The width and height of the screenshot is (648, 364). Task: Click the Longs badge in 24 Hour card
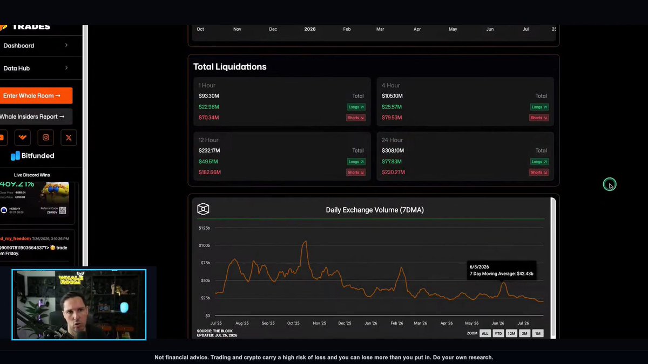coord(539,162)
